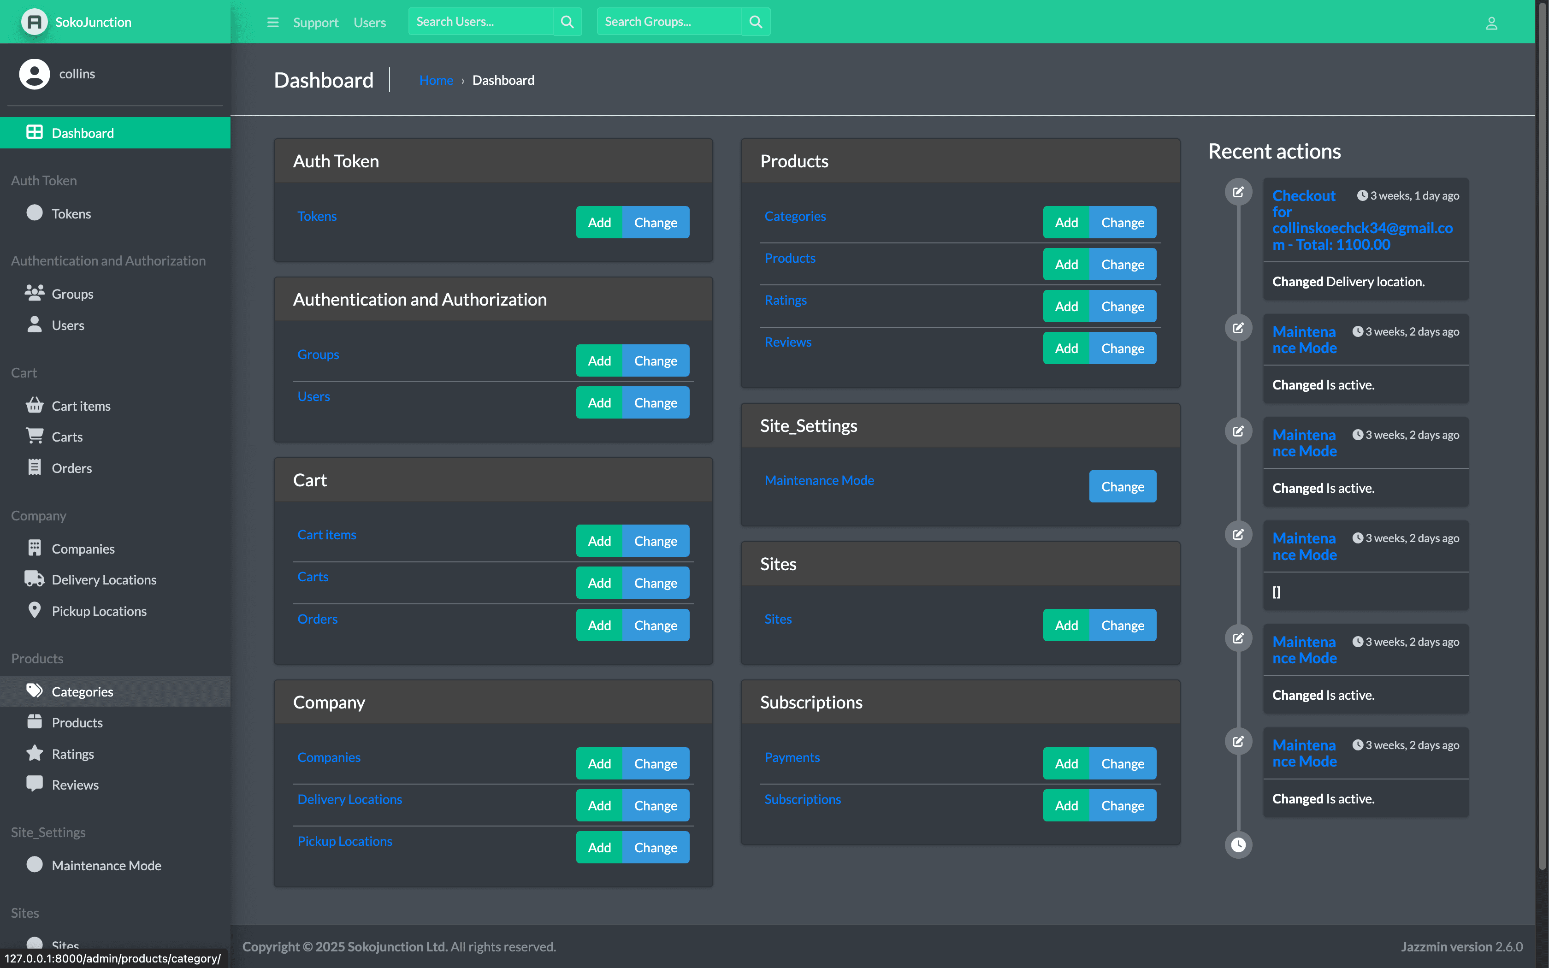Image resolution: width=1549 pixels, height=968 pixels.
Task: Click the user search magnifier icon
Action: (567, 21)
